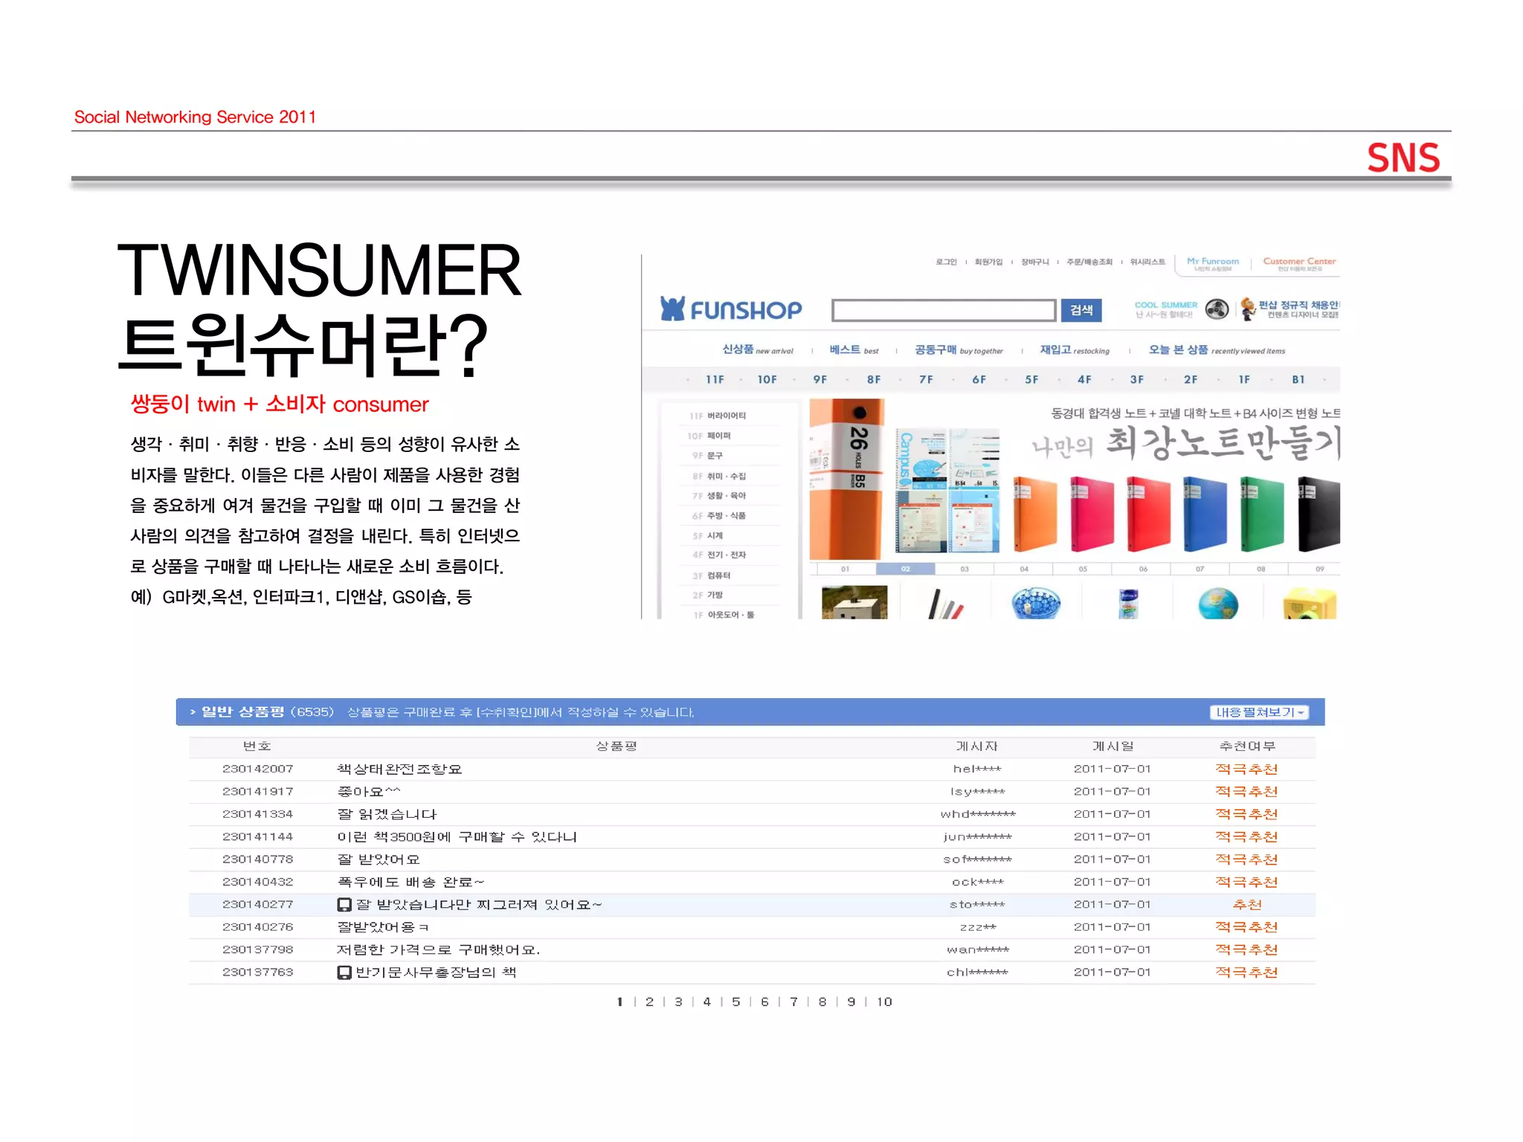Click the 로그인 login link
1523x1142 pixels.
(x=946, y=262)
